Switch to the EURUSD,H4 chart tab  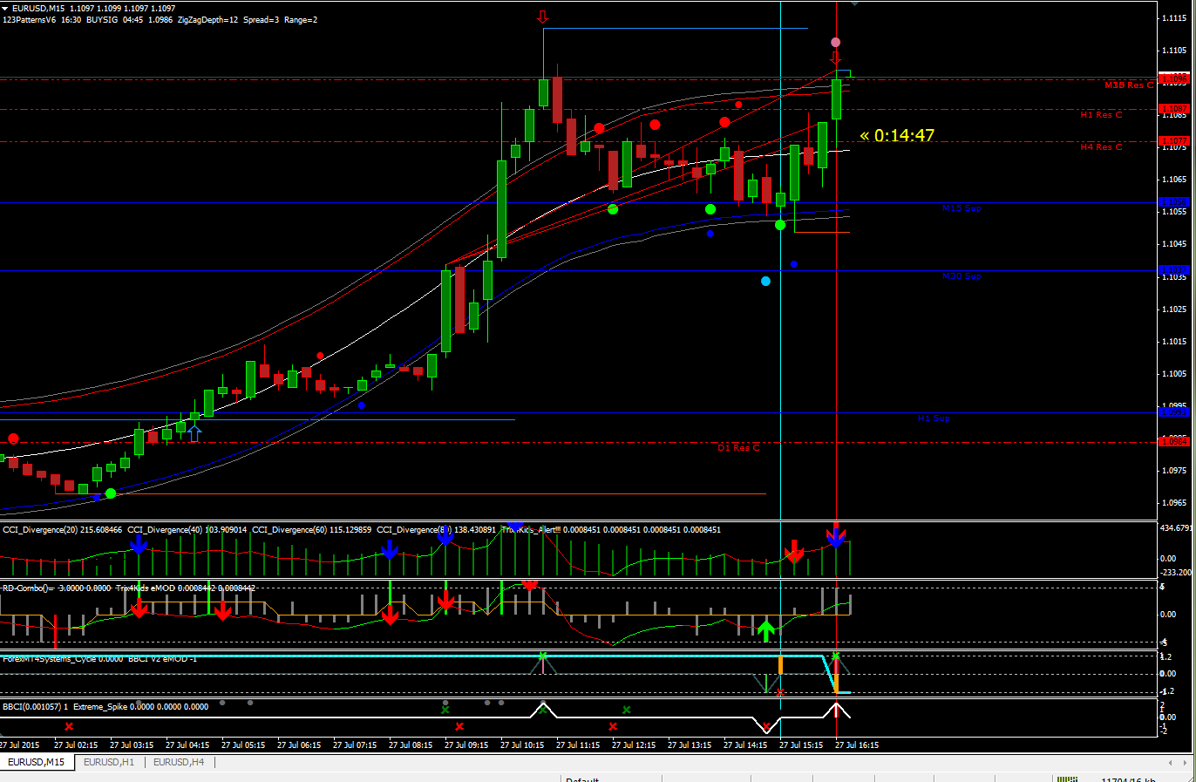[179, 762]
